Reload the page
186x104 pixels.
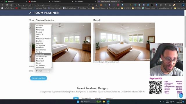coord(7,5)
